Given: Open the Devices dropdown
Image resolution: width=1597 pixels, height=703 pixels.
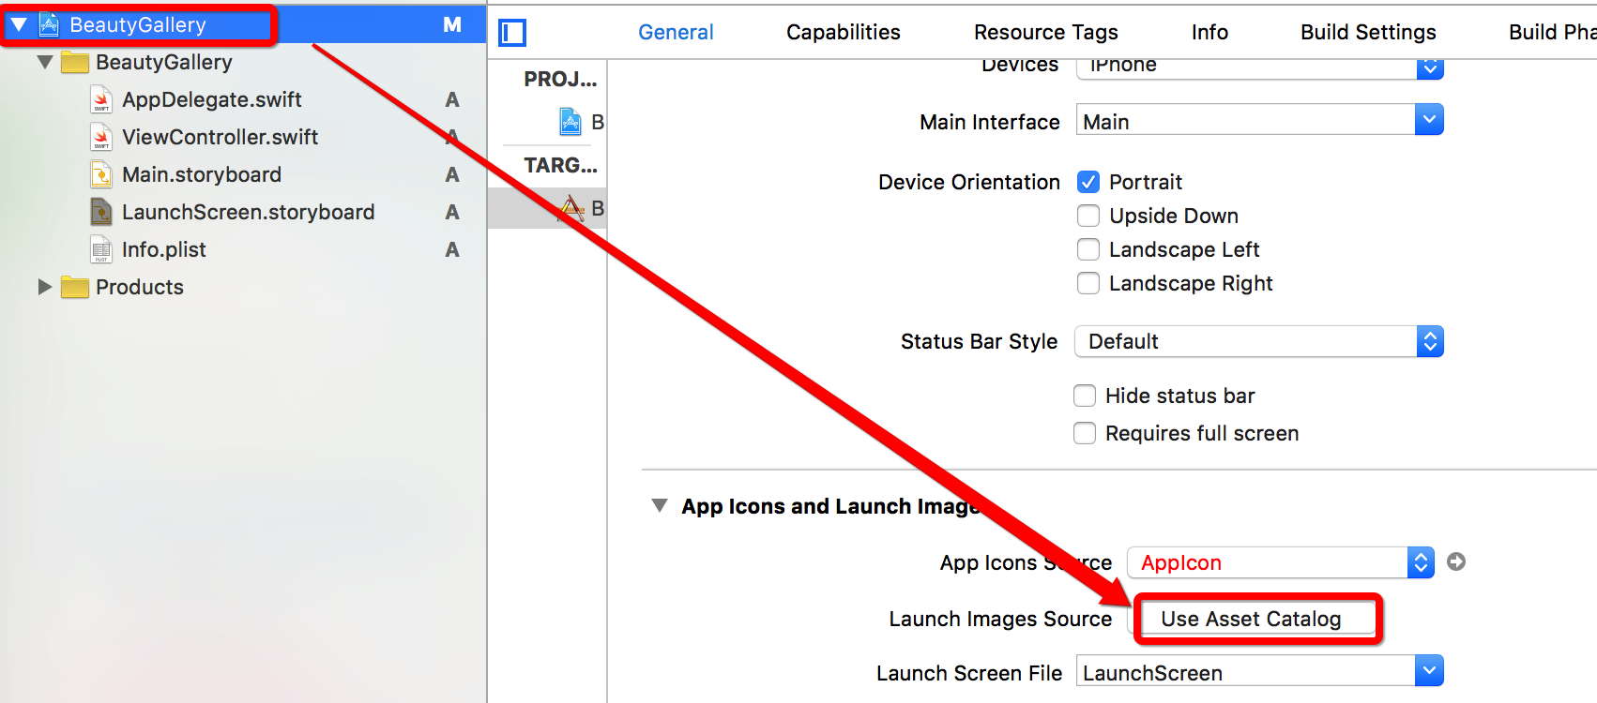Looking at the screenshot, I should click(x=1259, y=67).
